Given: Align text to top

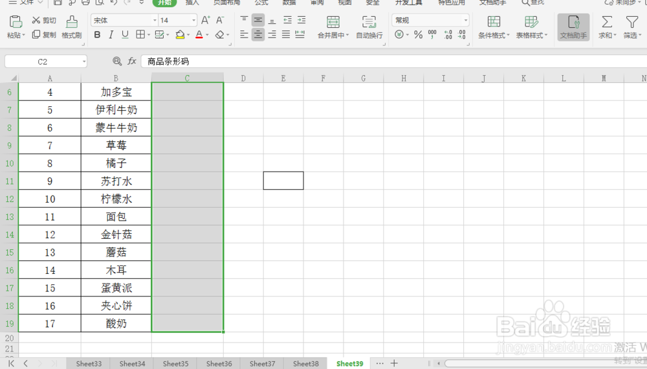Looking at the screenshot, I should click(x=245, y=20).
